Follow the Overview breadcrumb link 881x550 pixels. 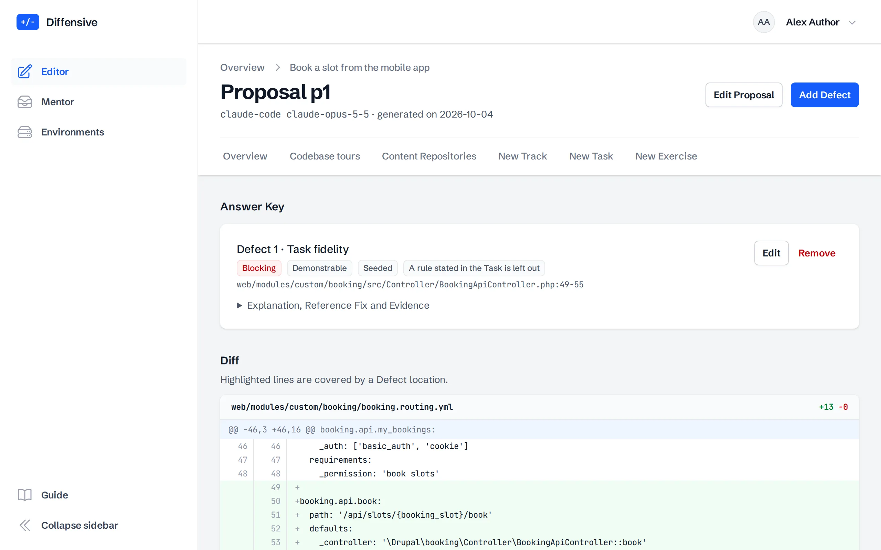point(242,68)
